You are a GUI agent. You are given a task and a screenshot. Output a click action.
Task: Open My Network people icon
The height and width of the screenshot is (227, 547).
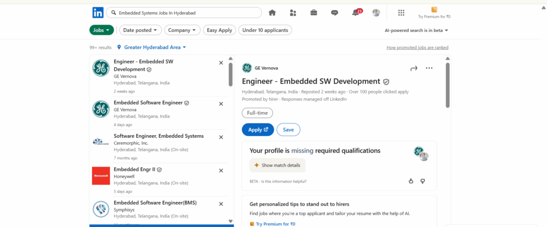click(x=293, y=13)
